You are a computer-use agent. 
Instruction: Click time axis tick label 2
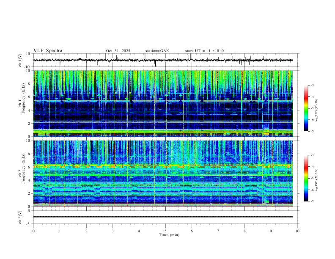pyautogui.click(x=86, y=231)
